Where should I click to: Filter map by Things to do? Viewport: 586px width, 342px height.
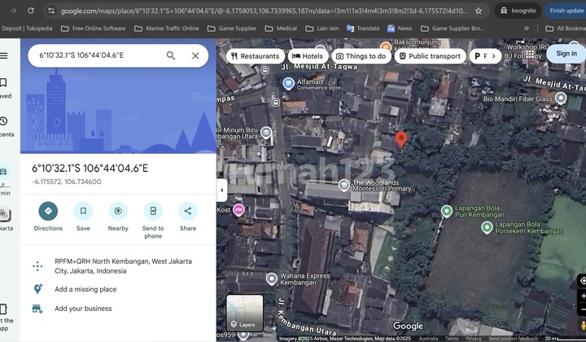coord(361,56)
